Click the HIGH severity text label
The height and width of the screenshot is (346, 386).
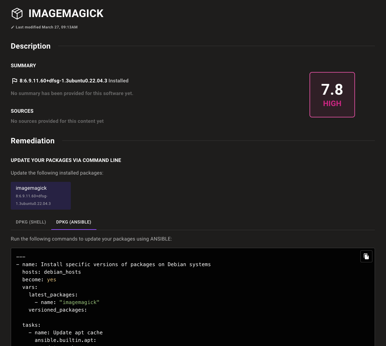tap(332, 103)
